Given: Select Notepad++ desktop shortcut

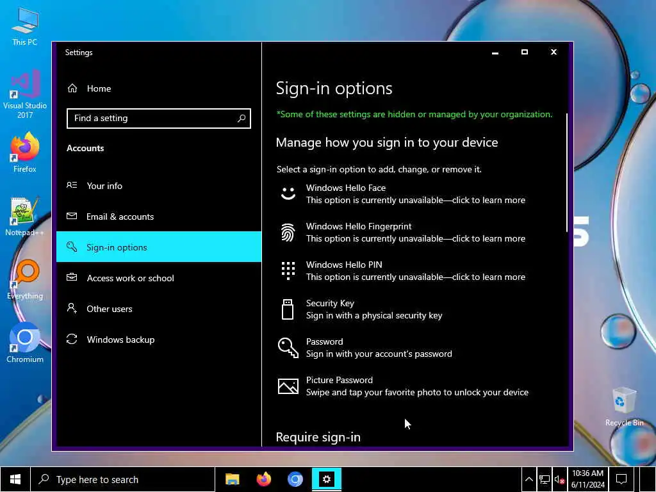Looking at the screenshot, I should pyautogui.click(x=25, y=217).
